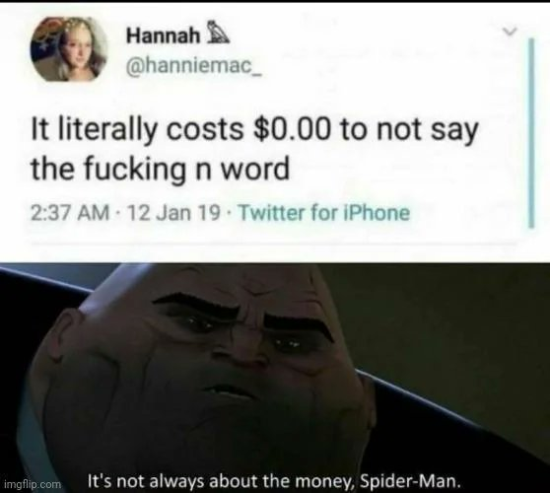Screen dimensions: 550x493
Task: Open Hannah's profile picture avatar
Action: [69, 48]
